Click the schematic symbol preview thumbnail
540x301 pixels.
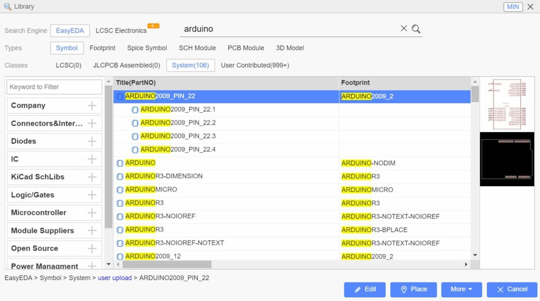click(506, 105)
